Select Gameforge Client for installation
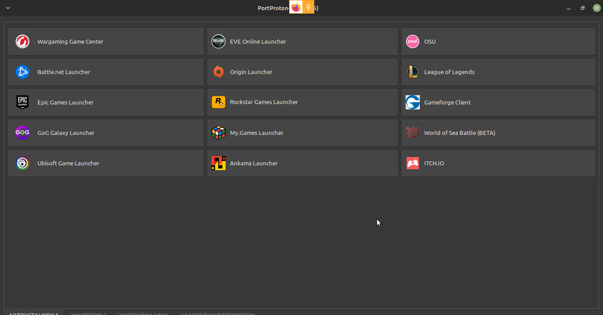This screenshot has height=315, width=603. coord(498,102)
